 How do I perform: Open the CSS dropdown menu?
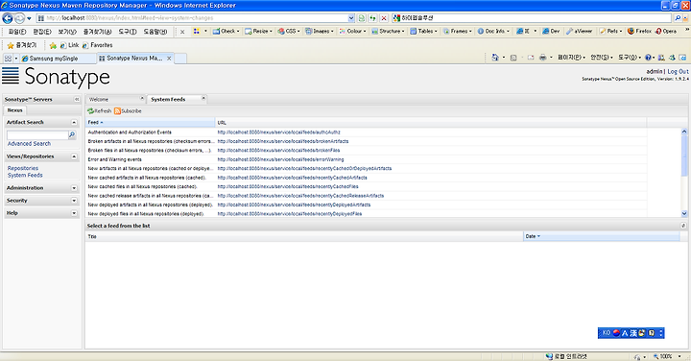[x=289, y=32]
